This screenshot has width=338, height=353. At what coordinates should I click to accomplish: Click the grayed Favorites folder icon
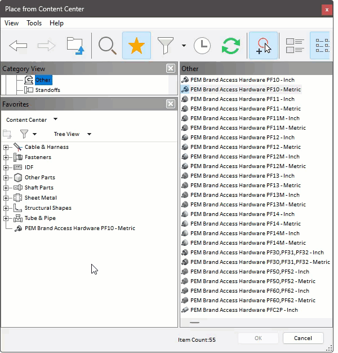[x=7, y=134]
